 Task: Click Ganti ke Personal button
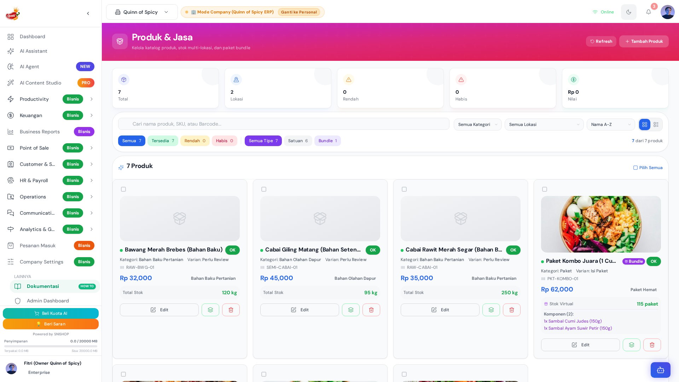(299, 12)
